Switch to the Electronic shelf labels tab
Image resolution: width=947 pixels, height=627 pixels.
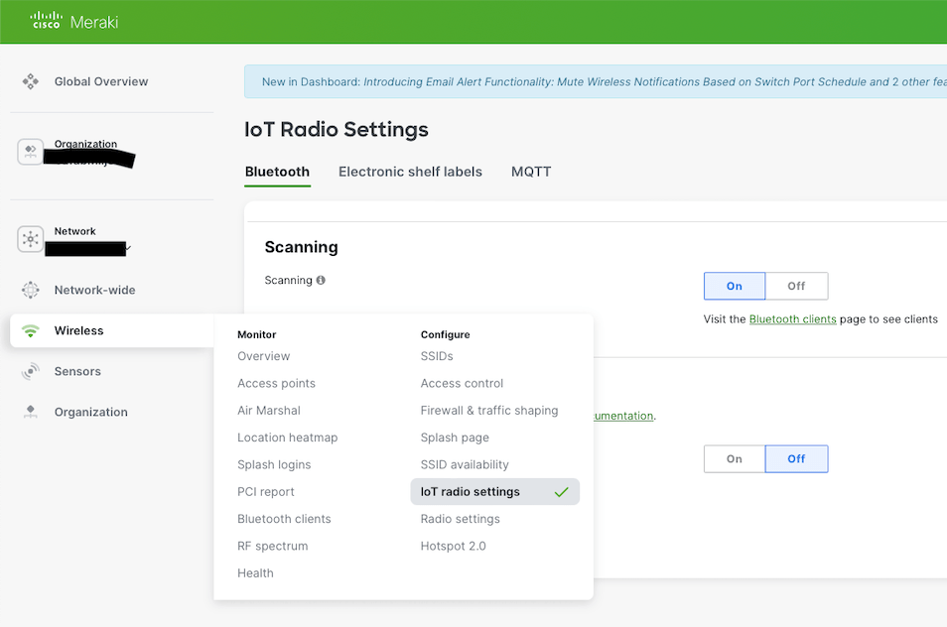pyautogui.click(x=410, y=172)
